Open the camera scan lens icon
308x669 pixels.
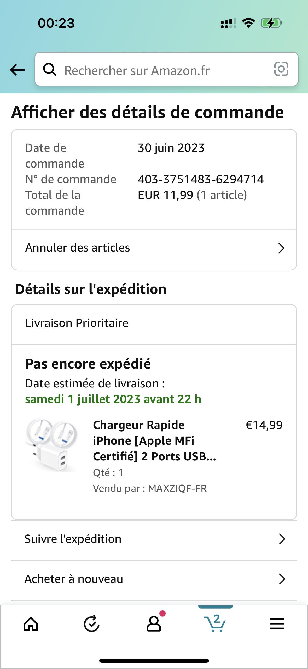pos(281,69)
